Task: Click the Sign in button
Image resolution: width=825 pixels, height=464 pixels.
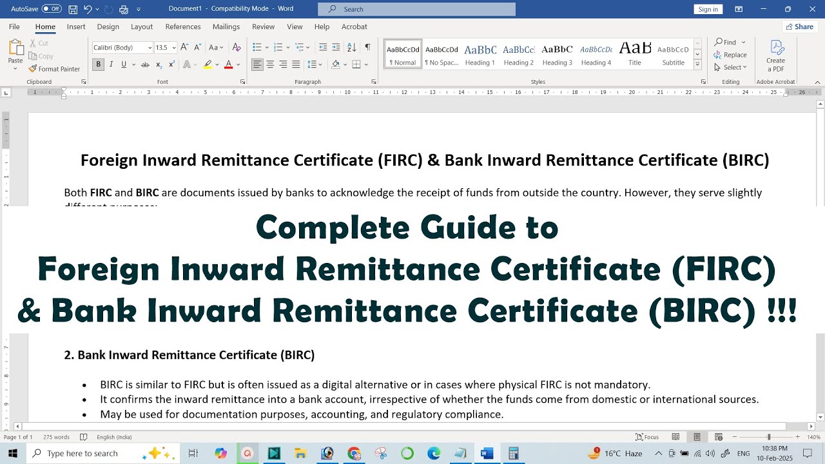Action: pos(708,9)
